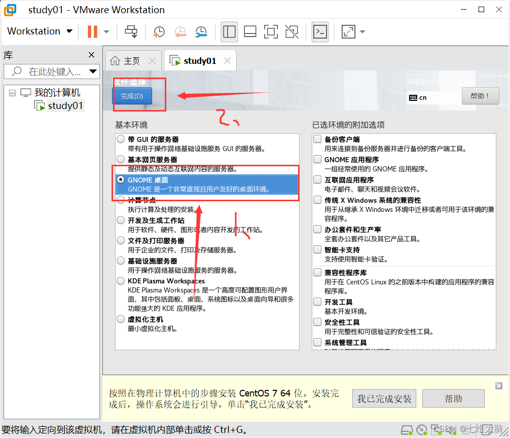Toggle the thumbnail bar view

point(250,31)
